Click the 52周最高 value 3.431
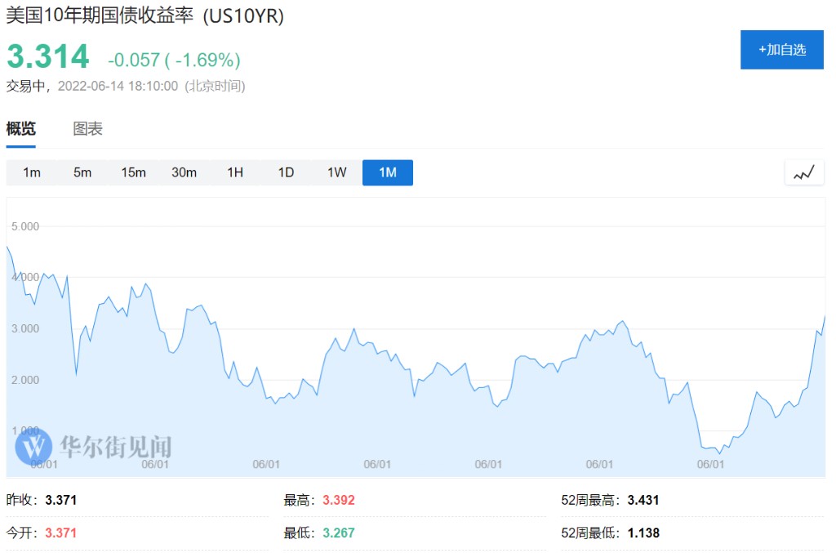 coord(643,500)
